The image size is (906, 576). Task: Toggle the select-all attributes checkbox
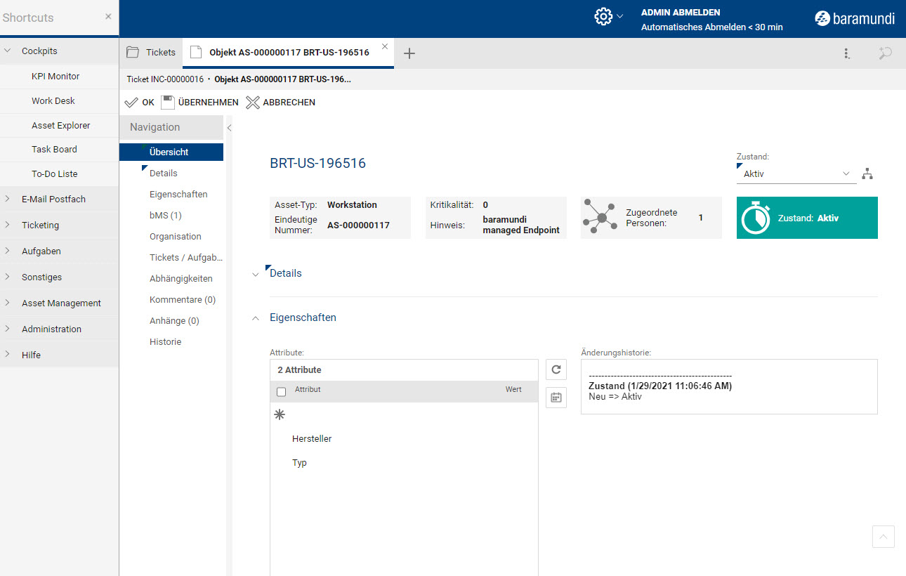282,392
